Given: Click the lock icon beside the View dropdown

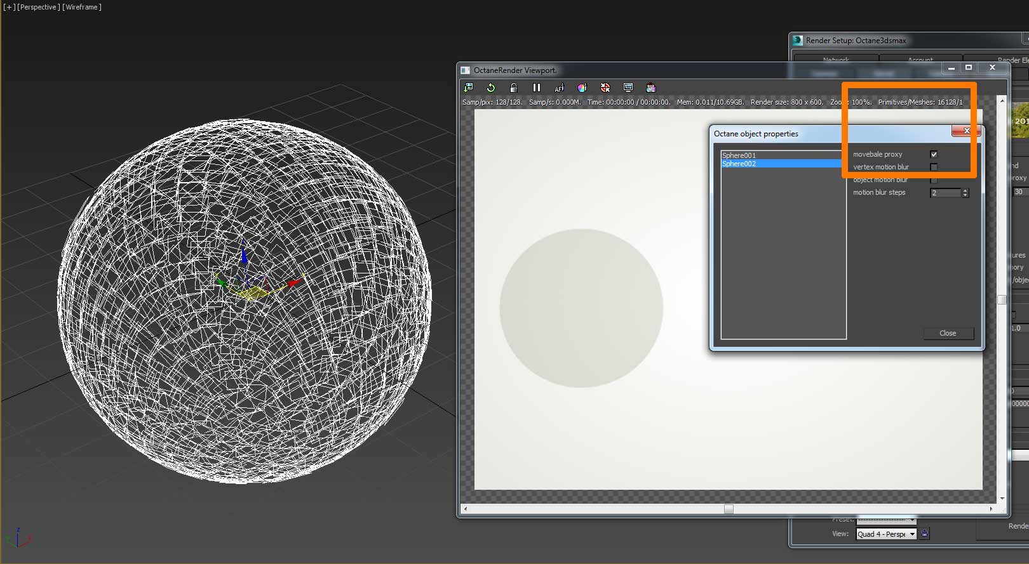Looking at the screenshot, I should [925, 534].
